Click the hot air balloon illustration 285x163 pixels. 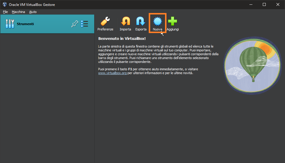(x=252, y=66)
